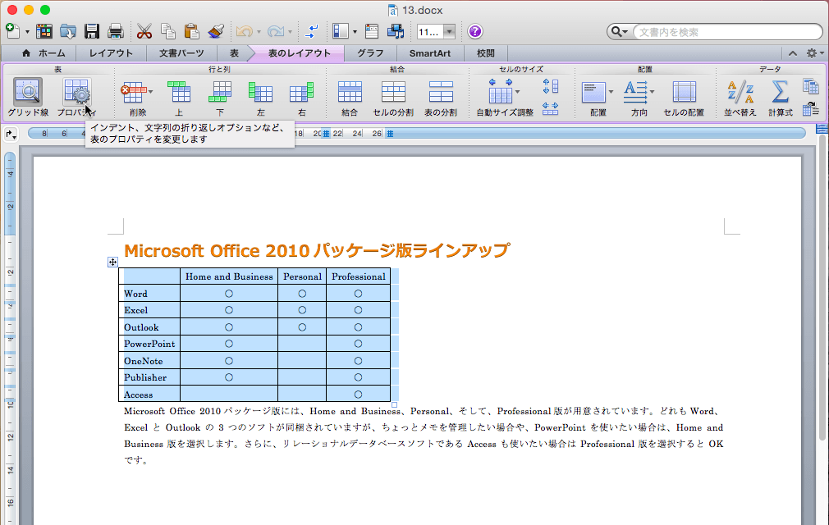The width and height of the screenshot is (829, 525).
Task: Click the Split cells icon
Action: tap(393, 92)
